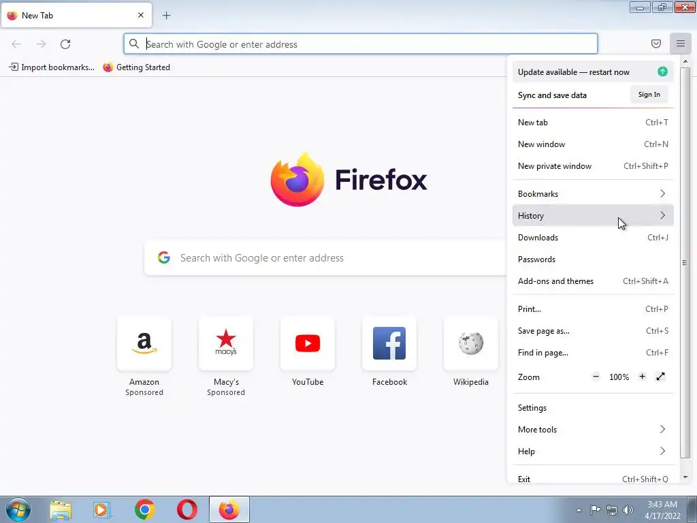The width and height of the screenshot is (697, 523).
Task: Expand the More tools submenu
Action: tap(593, 429)
